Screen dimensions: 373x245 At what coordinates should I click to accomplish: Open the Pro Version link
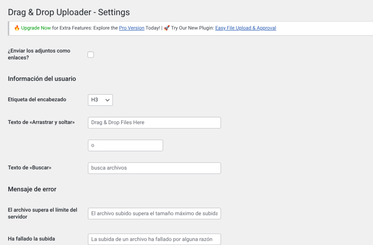tap(131, 28)
